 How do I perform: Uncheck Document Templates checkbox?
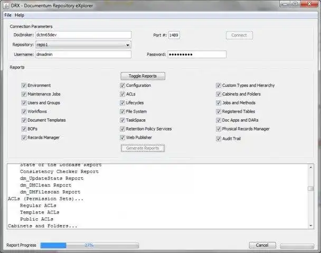pos(24,120)
